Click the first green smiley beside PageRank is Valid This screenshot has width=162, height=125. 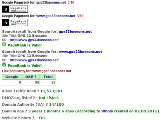click(4, 44)
